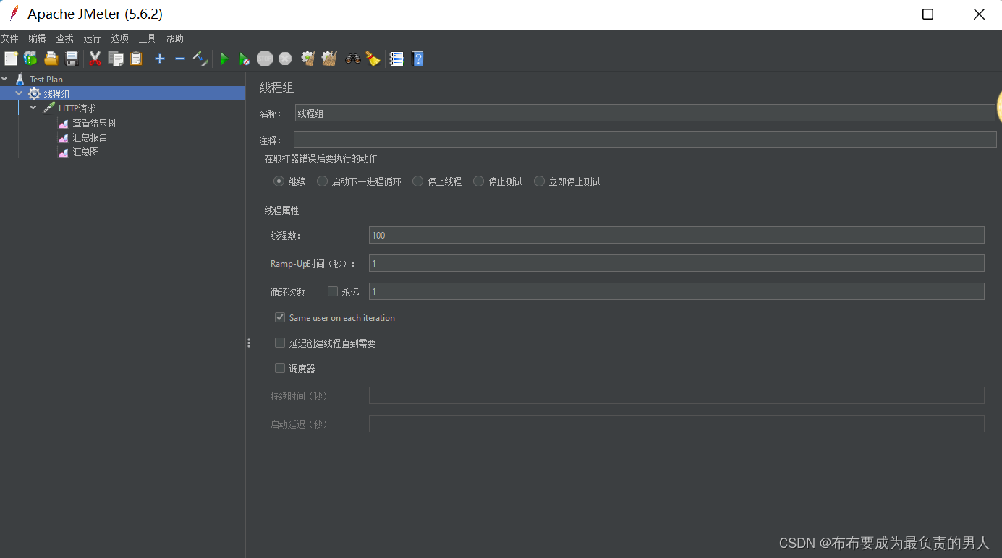Click Start no pauses icon
Viewport: 1002px width, 558px height.
click(245, 59)
